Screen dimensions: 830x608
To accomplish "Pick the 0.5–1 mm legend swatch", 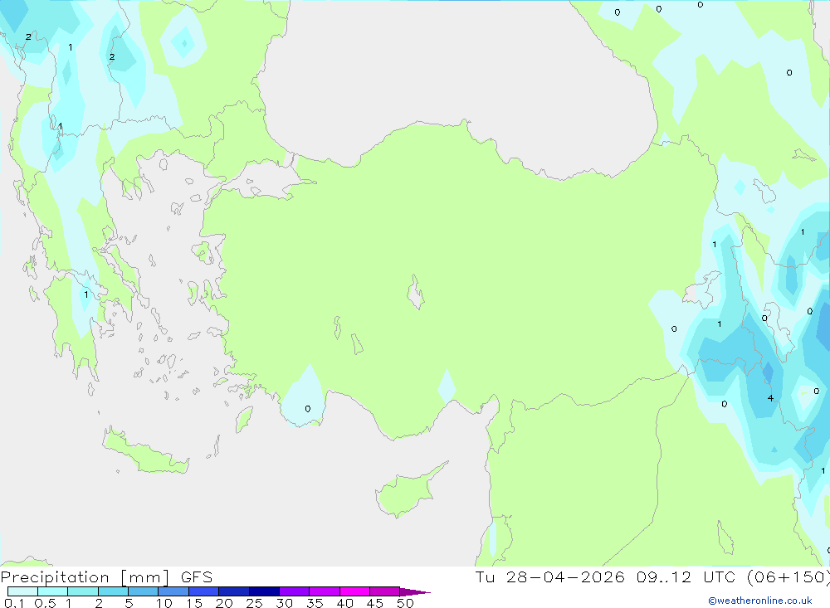I will [x=53, y=591].
